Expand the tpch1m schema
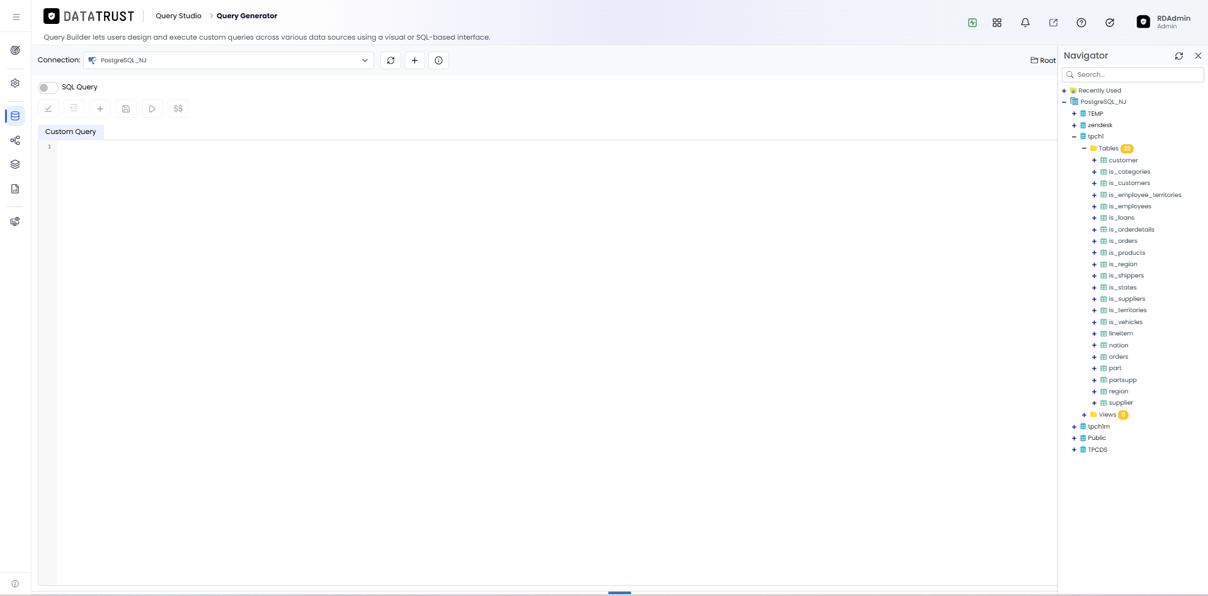Image resolution: width=1208 pixels, height=596 pixels. click(1074, 427)
